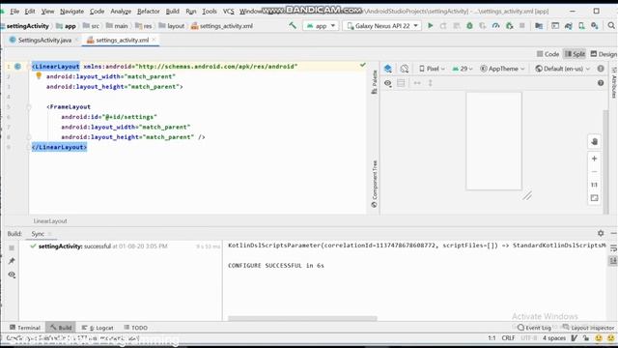Collapse the FrameLayout fold marker in gutter
The width and height of the screenshot is (618, 348).
[x=29, y=107]
